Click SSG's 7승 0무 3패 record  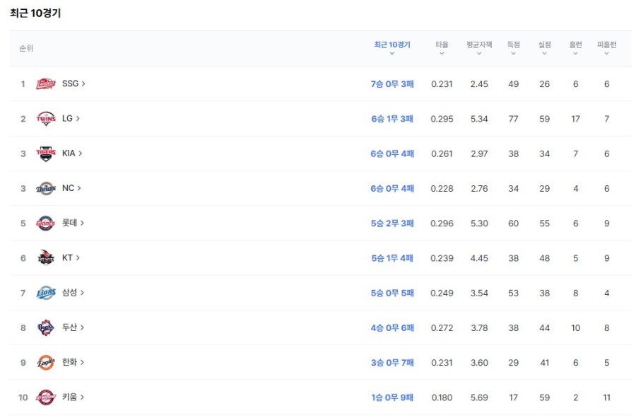tap(392, 84)
